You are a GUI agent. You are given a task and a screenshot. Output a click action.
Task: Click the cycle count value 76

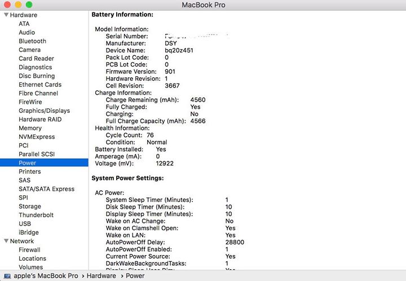coord(150,135)
